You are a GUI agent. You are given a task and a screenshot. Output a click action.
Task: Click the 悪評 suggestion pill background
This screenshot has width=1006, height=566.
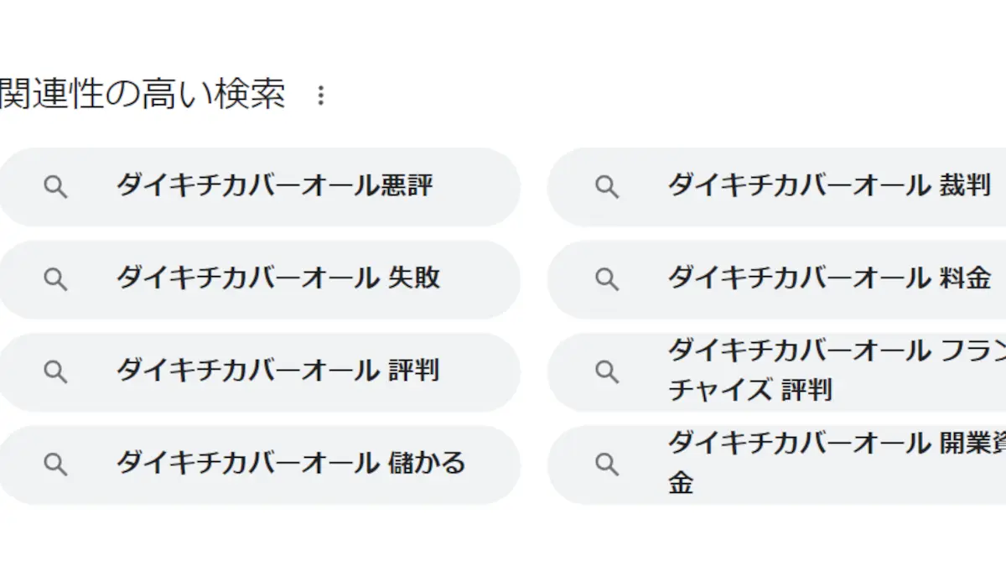258,187
